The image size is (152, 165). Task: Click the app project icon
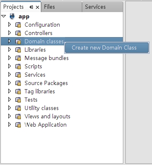(12, 16)
